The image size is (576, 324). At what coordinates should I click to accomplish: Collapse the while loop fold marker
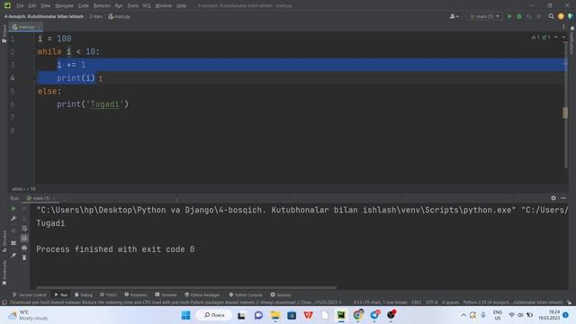coord(34,52)
